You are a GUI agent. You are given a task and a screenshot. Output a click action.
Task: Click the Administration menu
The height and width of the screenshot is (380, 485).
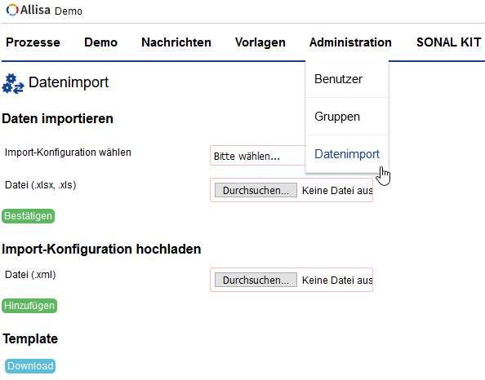350,42
